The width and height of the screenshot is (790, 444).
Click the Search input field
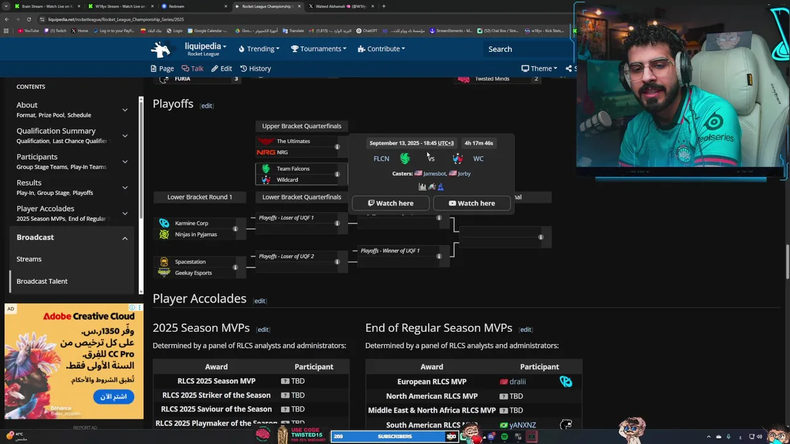pyautogui.click(x=528, y=49)
